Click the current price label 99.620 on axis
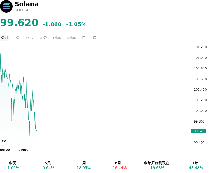Viewport: 210px width, 173px height. [199, 131]
